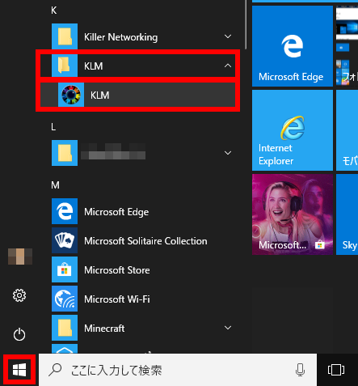Open Settings gear in left rail
Viewport: 358px width, 386px height.
click(19, 295)
